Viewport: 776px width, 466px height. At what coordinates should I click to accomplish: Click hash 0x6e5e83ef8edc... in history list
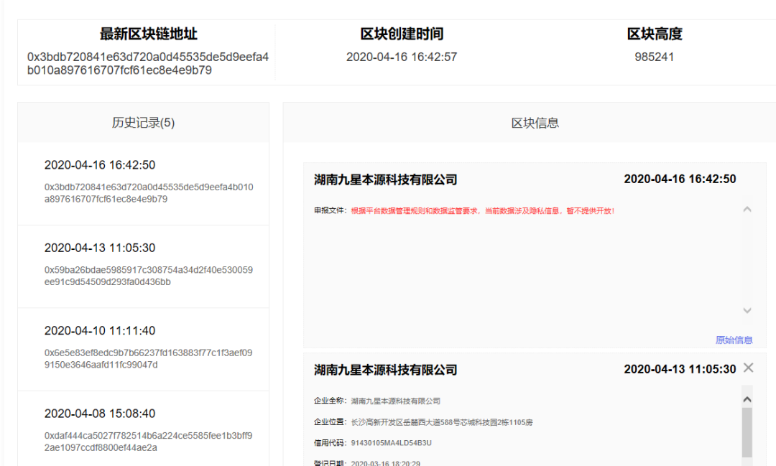point(149,358)
